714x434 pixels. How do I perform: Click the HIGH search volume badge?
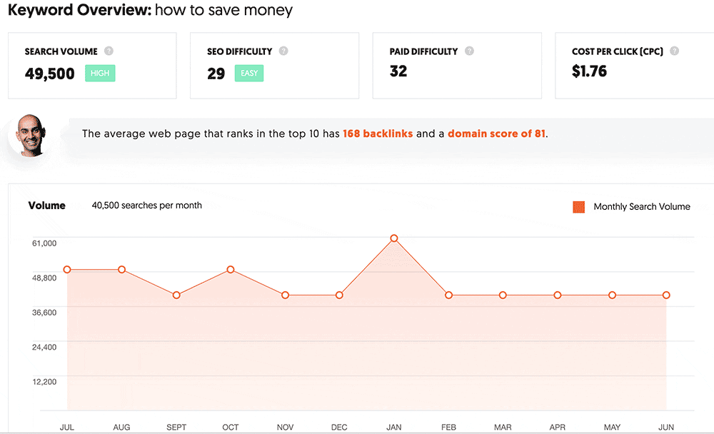click(x=100, y=74)
